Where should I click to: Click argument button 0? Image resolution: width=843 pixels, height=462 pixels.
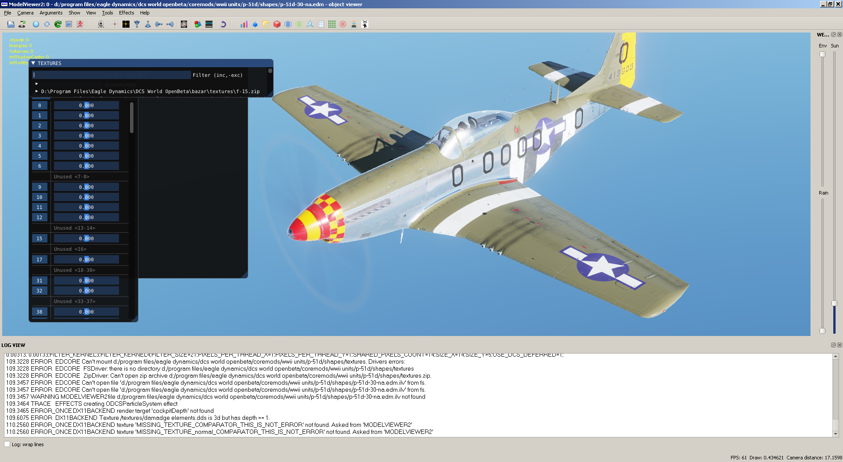pos(40,105)
